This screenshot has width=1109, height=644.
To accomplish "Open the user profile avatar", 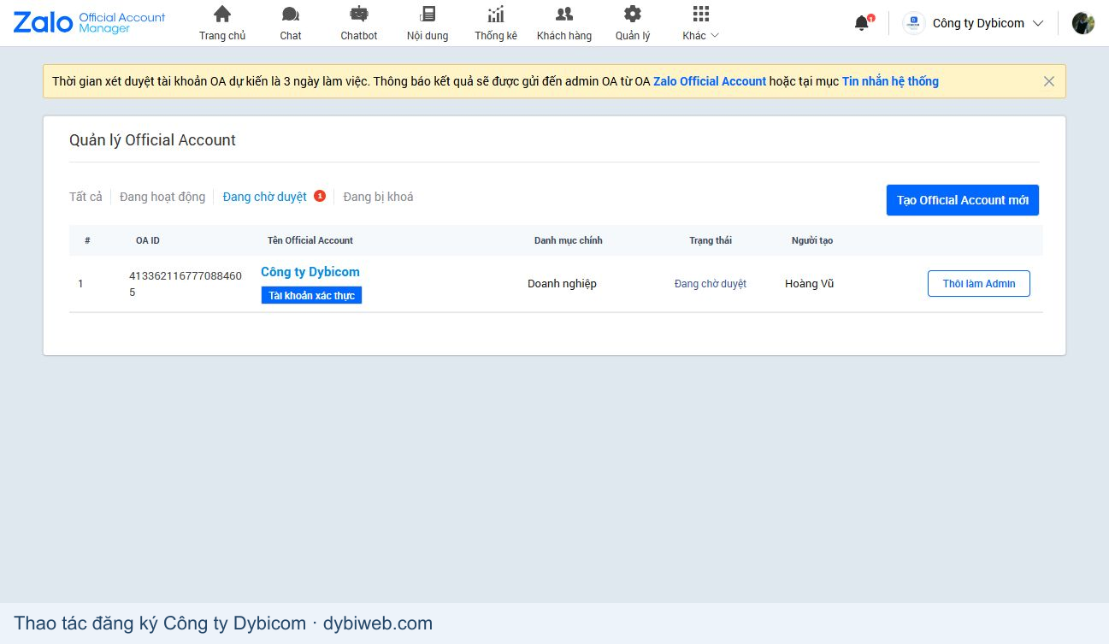I will 1083,23.
